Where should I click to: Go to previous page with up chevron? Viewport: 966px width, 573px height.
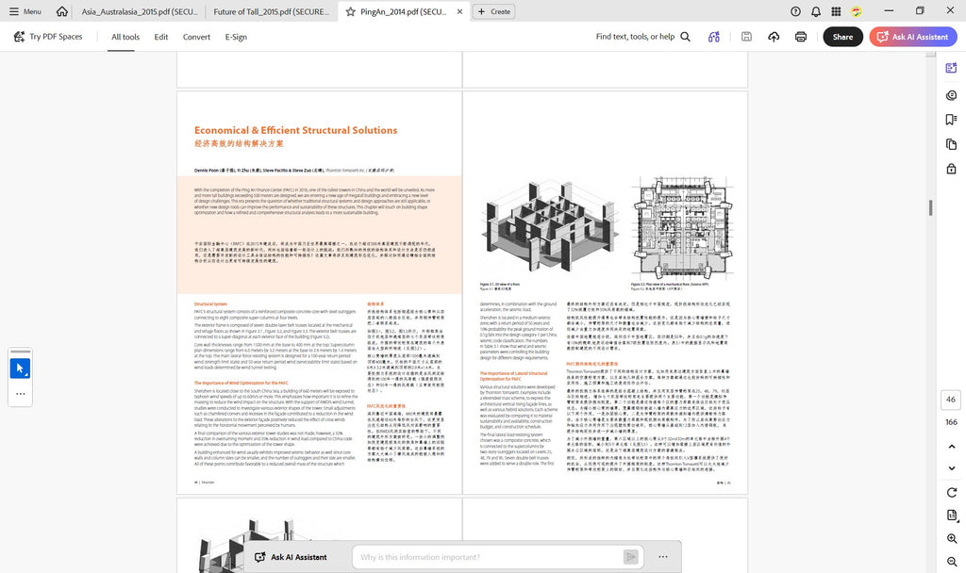click(951, 446)
